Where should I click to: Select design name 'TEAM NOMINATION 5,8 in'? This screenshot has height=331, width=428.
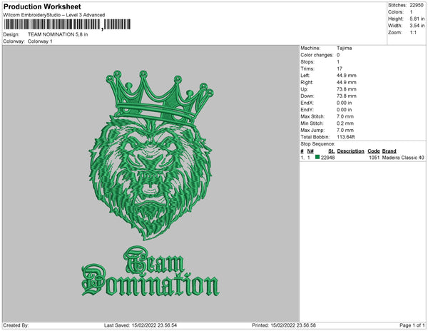click(x=58, y=34)
